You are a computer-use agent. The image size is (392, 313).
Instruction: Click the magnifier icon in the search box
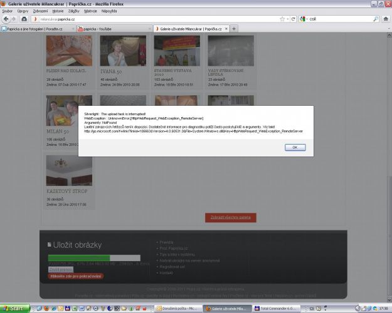coord(376,19)
